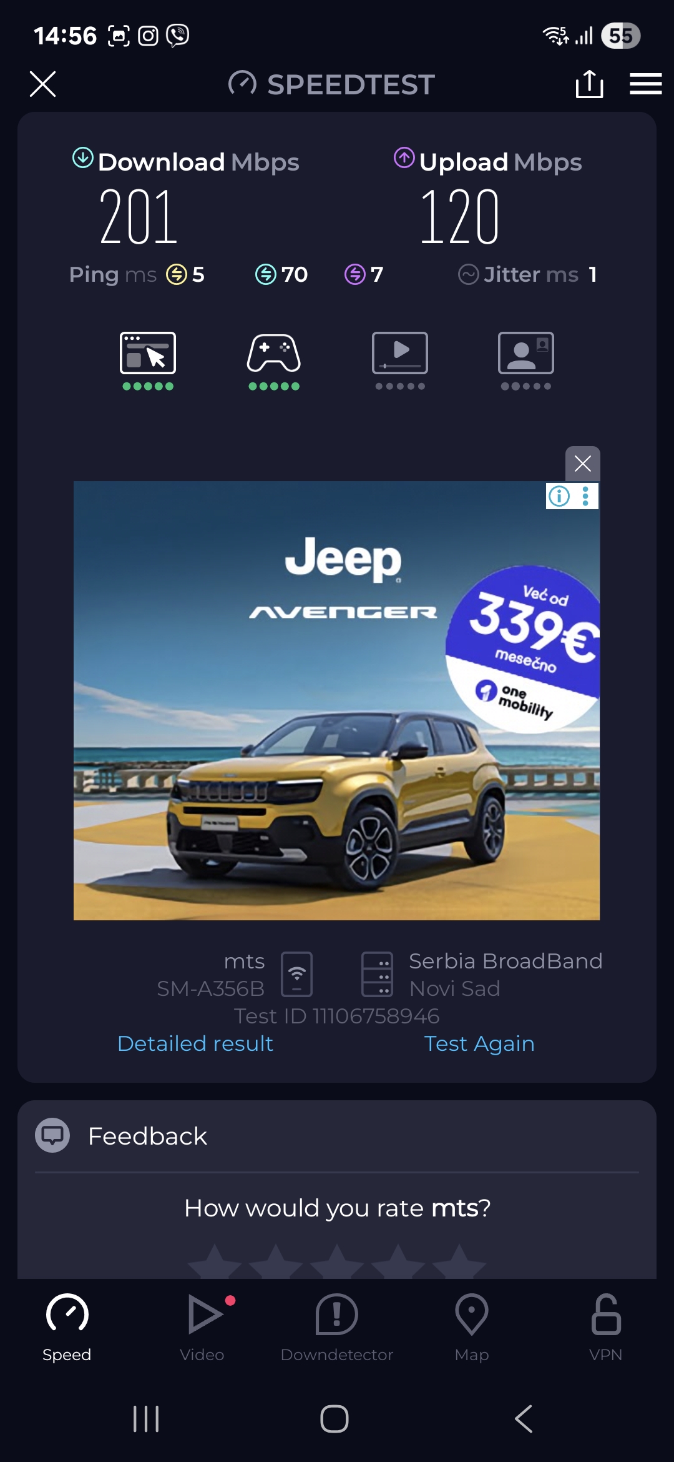Open ad info icon
674x1462 pixels.
click(559, 496)
